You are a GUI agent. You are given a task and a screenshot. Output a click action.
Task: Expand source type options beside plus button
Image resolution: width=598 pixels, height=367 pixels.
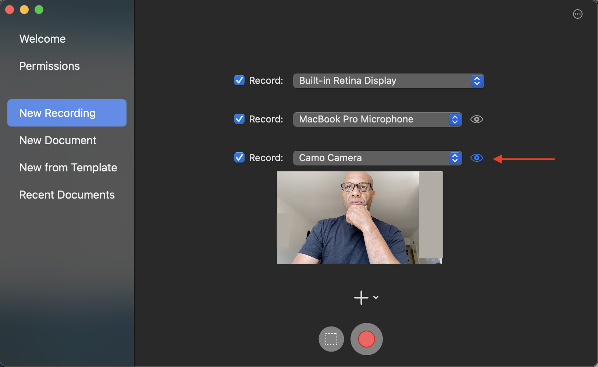(x=375, y=297)
